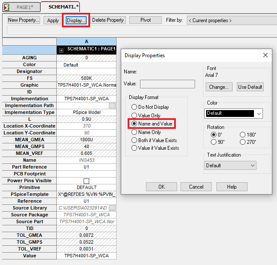This screenshot has height=265, width=277.
Task: Click the Change font button
Action: point(219,87)
